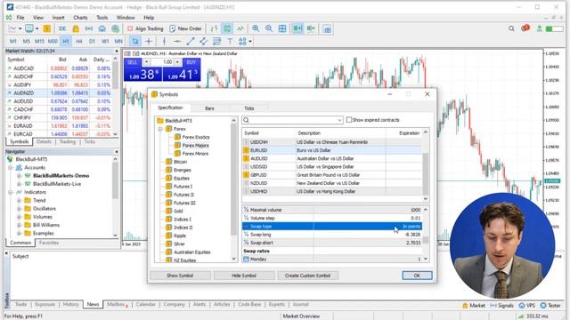
Task: Click the trade volume field showing 1.00
Action: [x=162, y=62]
